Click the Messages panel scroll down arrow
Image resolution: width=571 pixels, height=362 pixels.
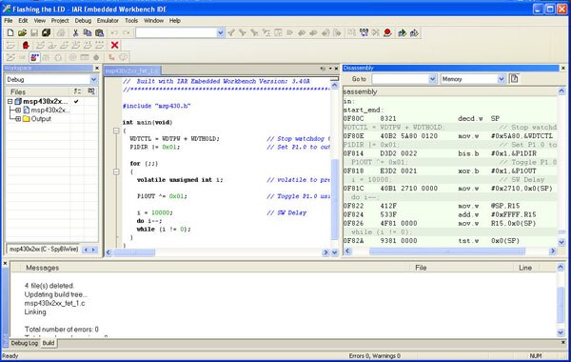561,332
